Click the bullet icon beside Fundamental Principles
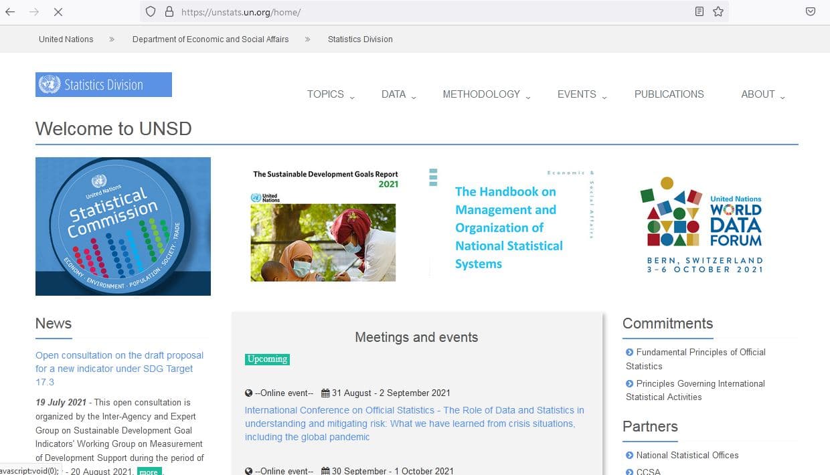 [629, 353]
